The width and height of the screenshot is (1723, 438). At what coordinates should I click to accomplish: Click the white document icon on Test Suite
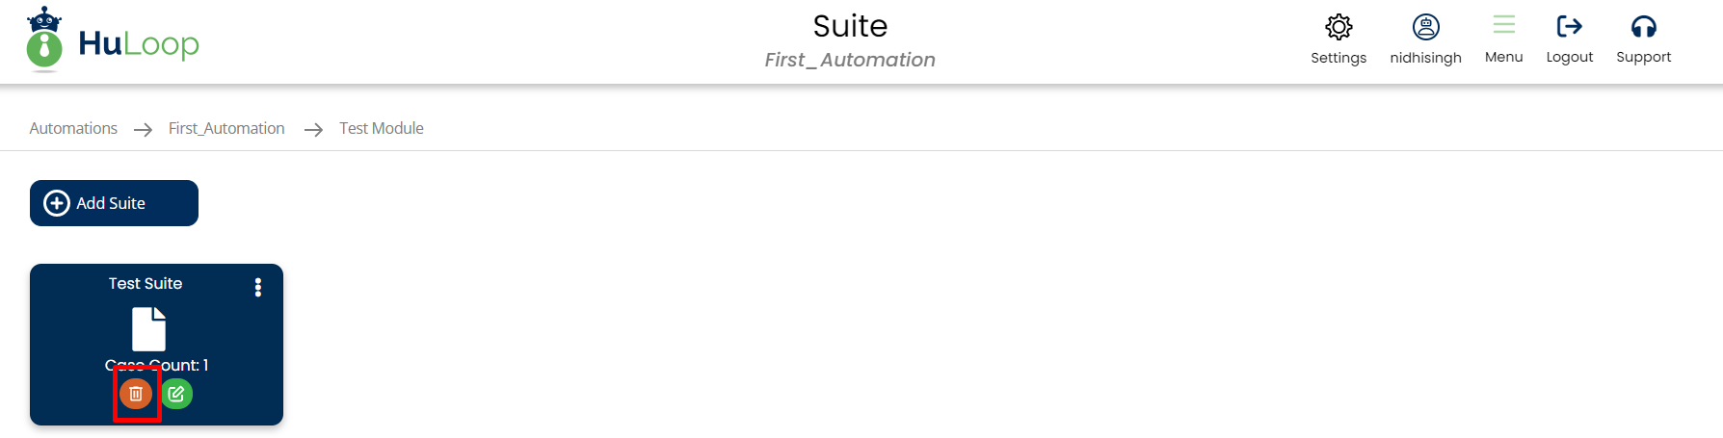[x=148, y=329]
